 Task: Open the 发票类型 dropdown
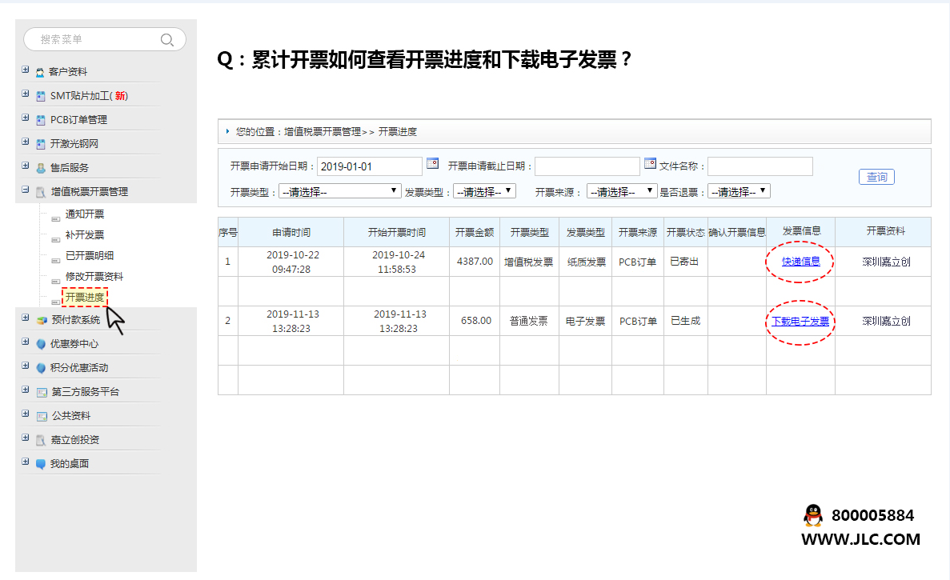(x=484, y=191)
